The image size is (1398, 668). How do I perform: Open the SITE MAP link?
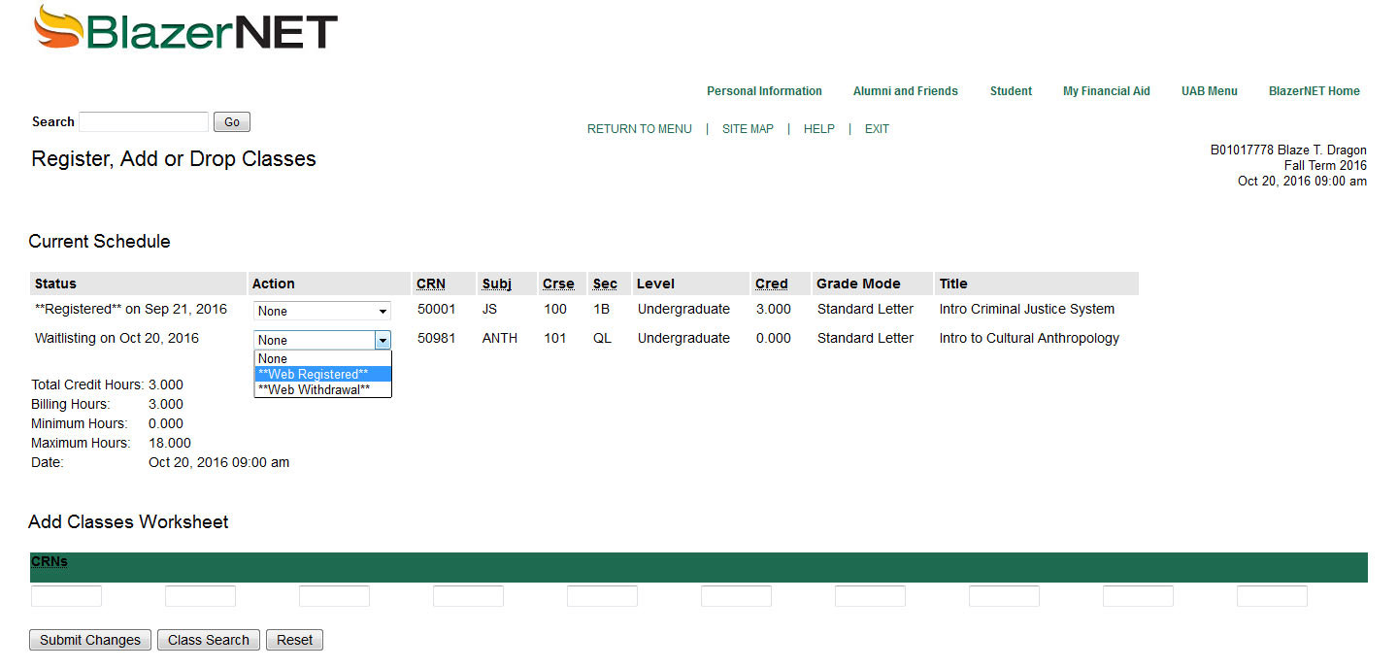tap(748, 129)
